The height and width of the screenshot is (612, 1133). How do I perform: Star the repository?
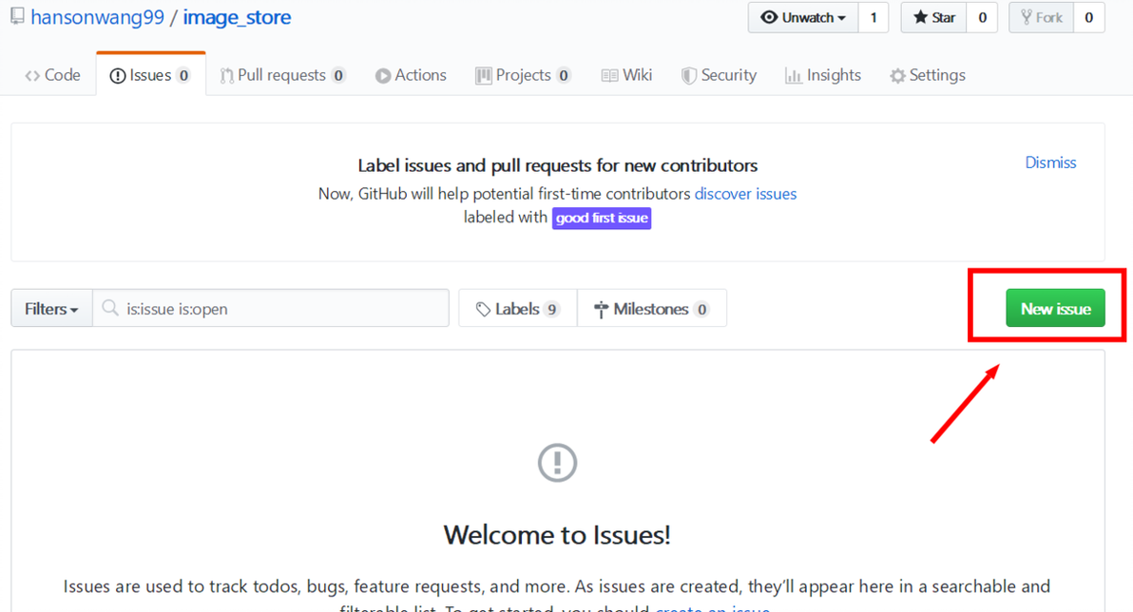(933, 17)
